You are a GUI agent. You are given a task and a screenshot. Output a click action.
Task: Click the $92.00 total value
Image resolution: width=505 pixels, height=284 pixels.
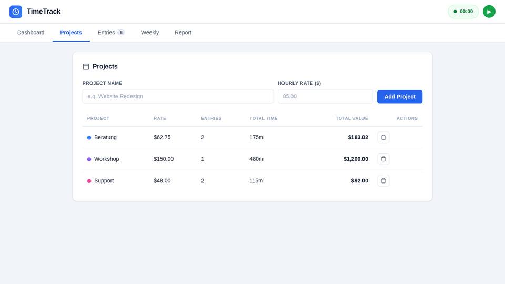click(359, 181)
